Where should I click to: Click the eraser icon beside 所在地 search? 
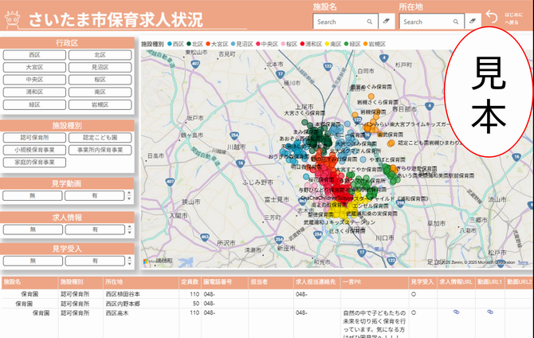tap(472, 22)
